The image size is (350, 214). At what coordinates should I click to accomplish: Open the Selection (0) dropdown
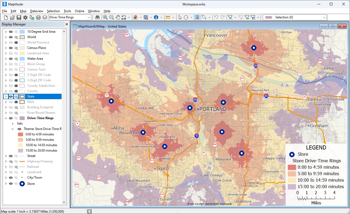click(x=324, y=17)
